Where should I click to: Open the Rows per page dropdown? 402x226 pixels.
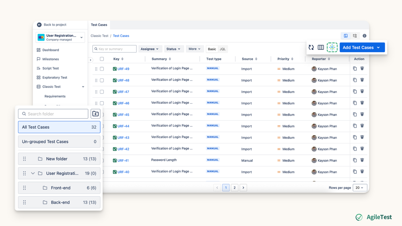click(x=360, y=188)
